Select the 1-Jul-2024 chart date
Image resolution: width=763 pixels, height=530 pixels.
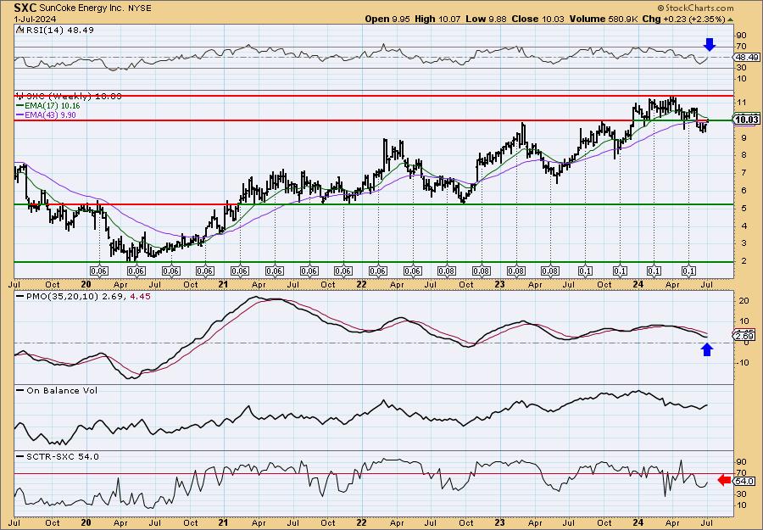[35, 19]
